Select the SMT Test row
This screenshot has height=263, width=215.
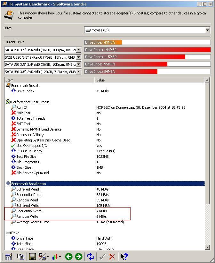tap(105, 123)
